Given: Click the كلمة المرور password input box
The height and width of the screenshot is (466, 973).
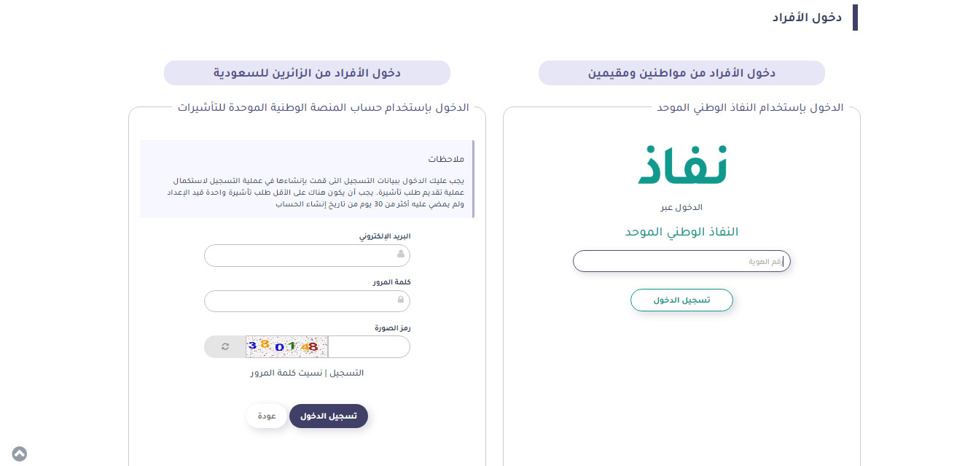Looking at the screenshot, I should tap(302, 300).
